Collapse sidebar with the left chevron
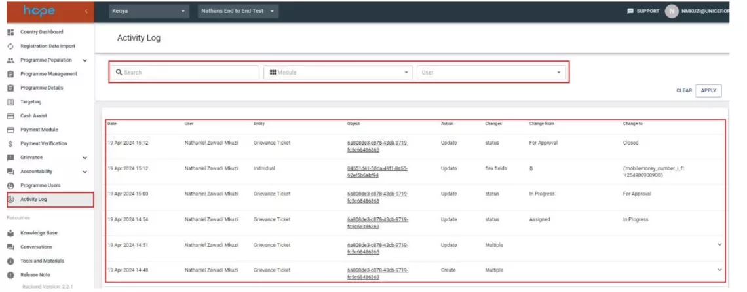The width and height of the screenshot is (747, 292). (86, 11)
